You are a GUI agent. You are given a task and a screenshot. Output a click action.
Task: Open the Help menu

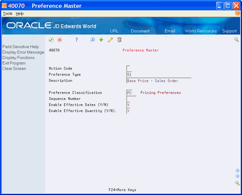[20, 14]
